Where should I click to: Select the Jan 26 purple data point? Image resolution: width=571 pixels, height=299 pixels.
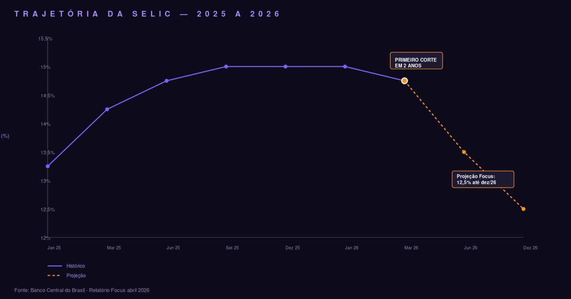pyautogui.click(x=345, y=67)
